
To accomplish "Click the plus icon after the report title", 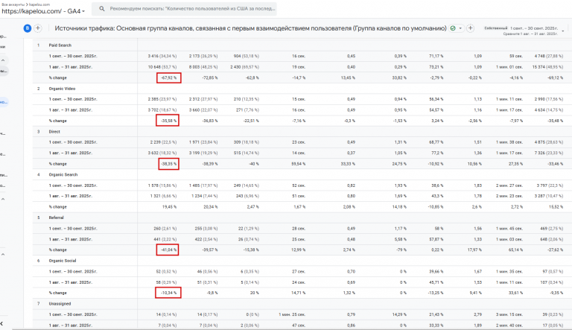I will click(x=471, y=28).
